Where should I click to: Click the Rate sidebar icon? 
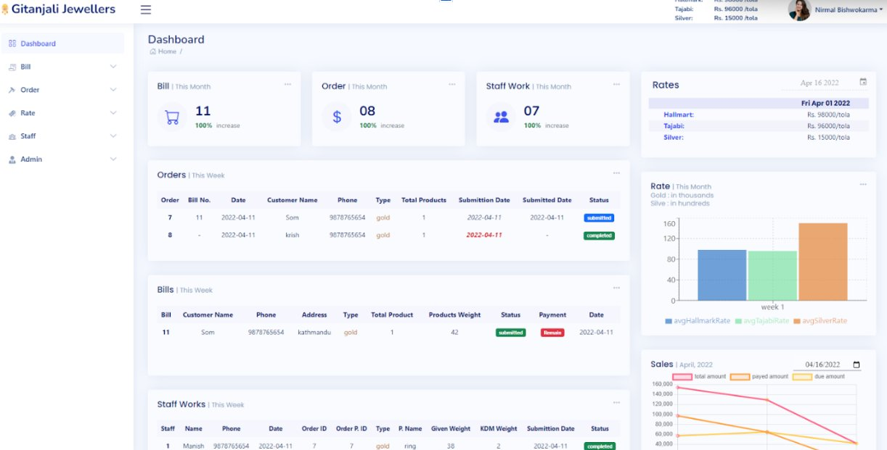[x=12, y=113]
